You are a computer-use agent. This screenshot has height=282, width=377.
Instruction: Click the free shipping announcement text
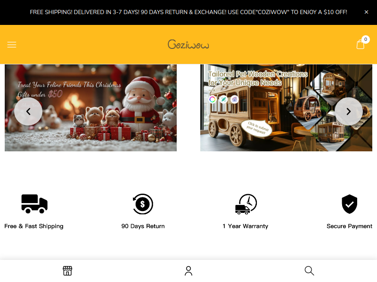(x=188, y=12)
